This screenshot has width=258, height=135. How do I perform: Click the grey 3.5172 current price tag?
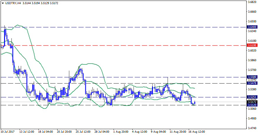pyautogui.click(x=252, y=102)
